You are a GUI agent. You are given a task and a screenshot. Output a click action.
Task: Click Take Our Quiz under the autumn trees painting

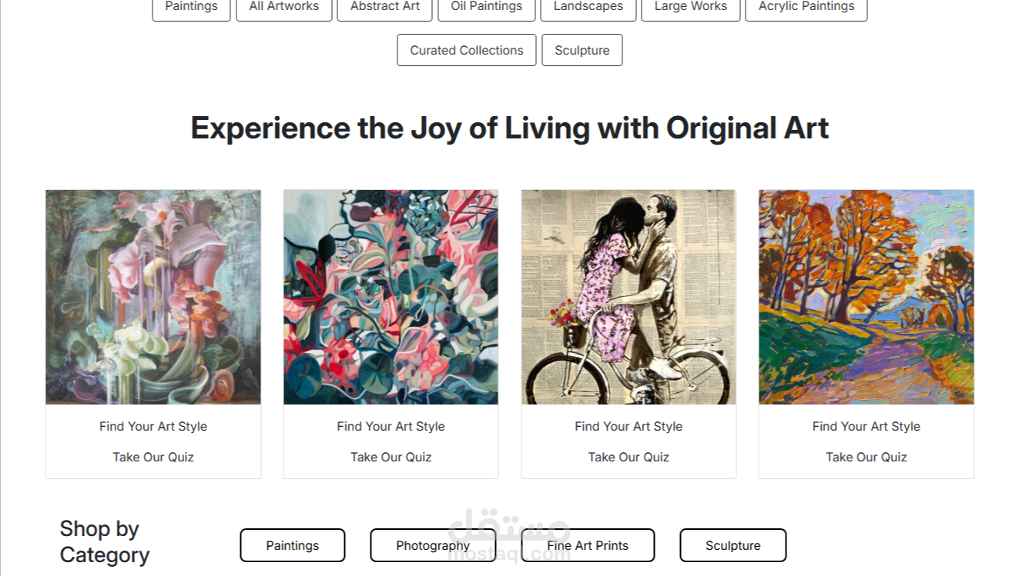point(866,457)
